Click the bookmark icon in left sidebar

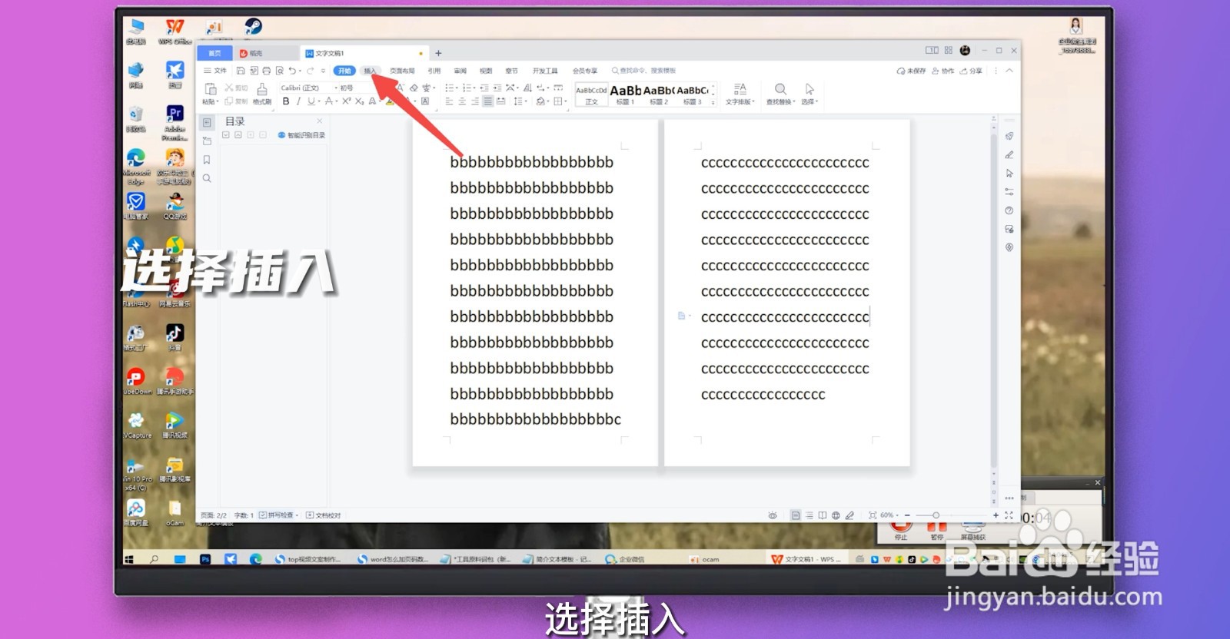[207, 160]
